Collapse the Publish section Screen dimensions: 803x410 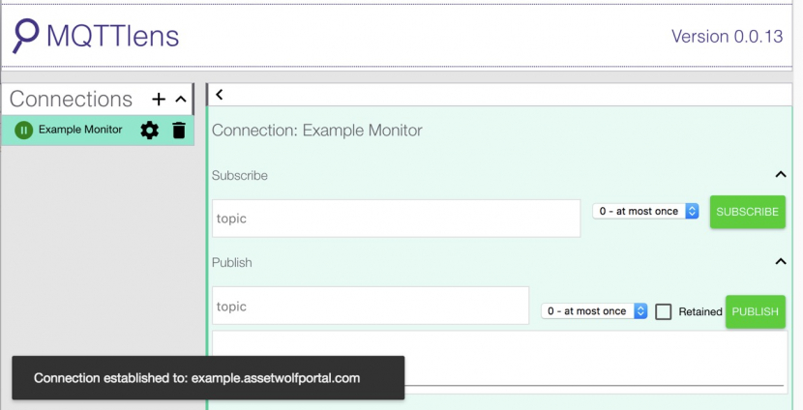[x=781, y=261]
